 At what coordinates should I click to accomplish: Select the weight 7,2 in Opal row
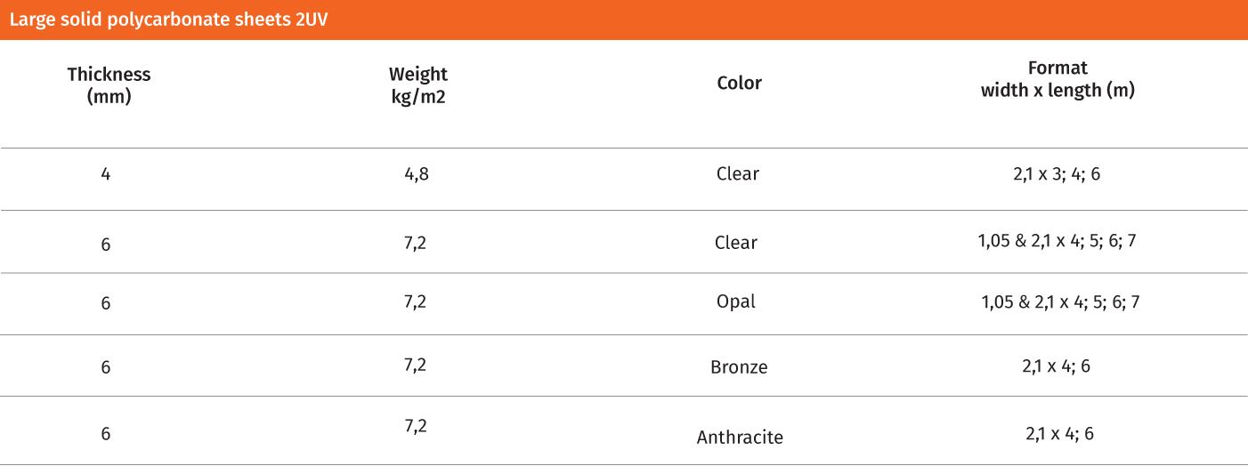[x=416, y=301]
